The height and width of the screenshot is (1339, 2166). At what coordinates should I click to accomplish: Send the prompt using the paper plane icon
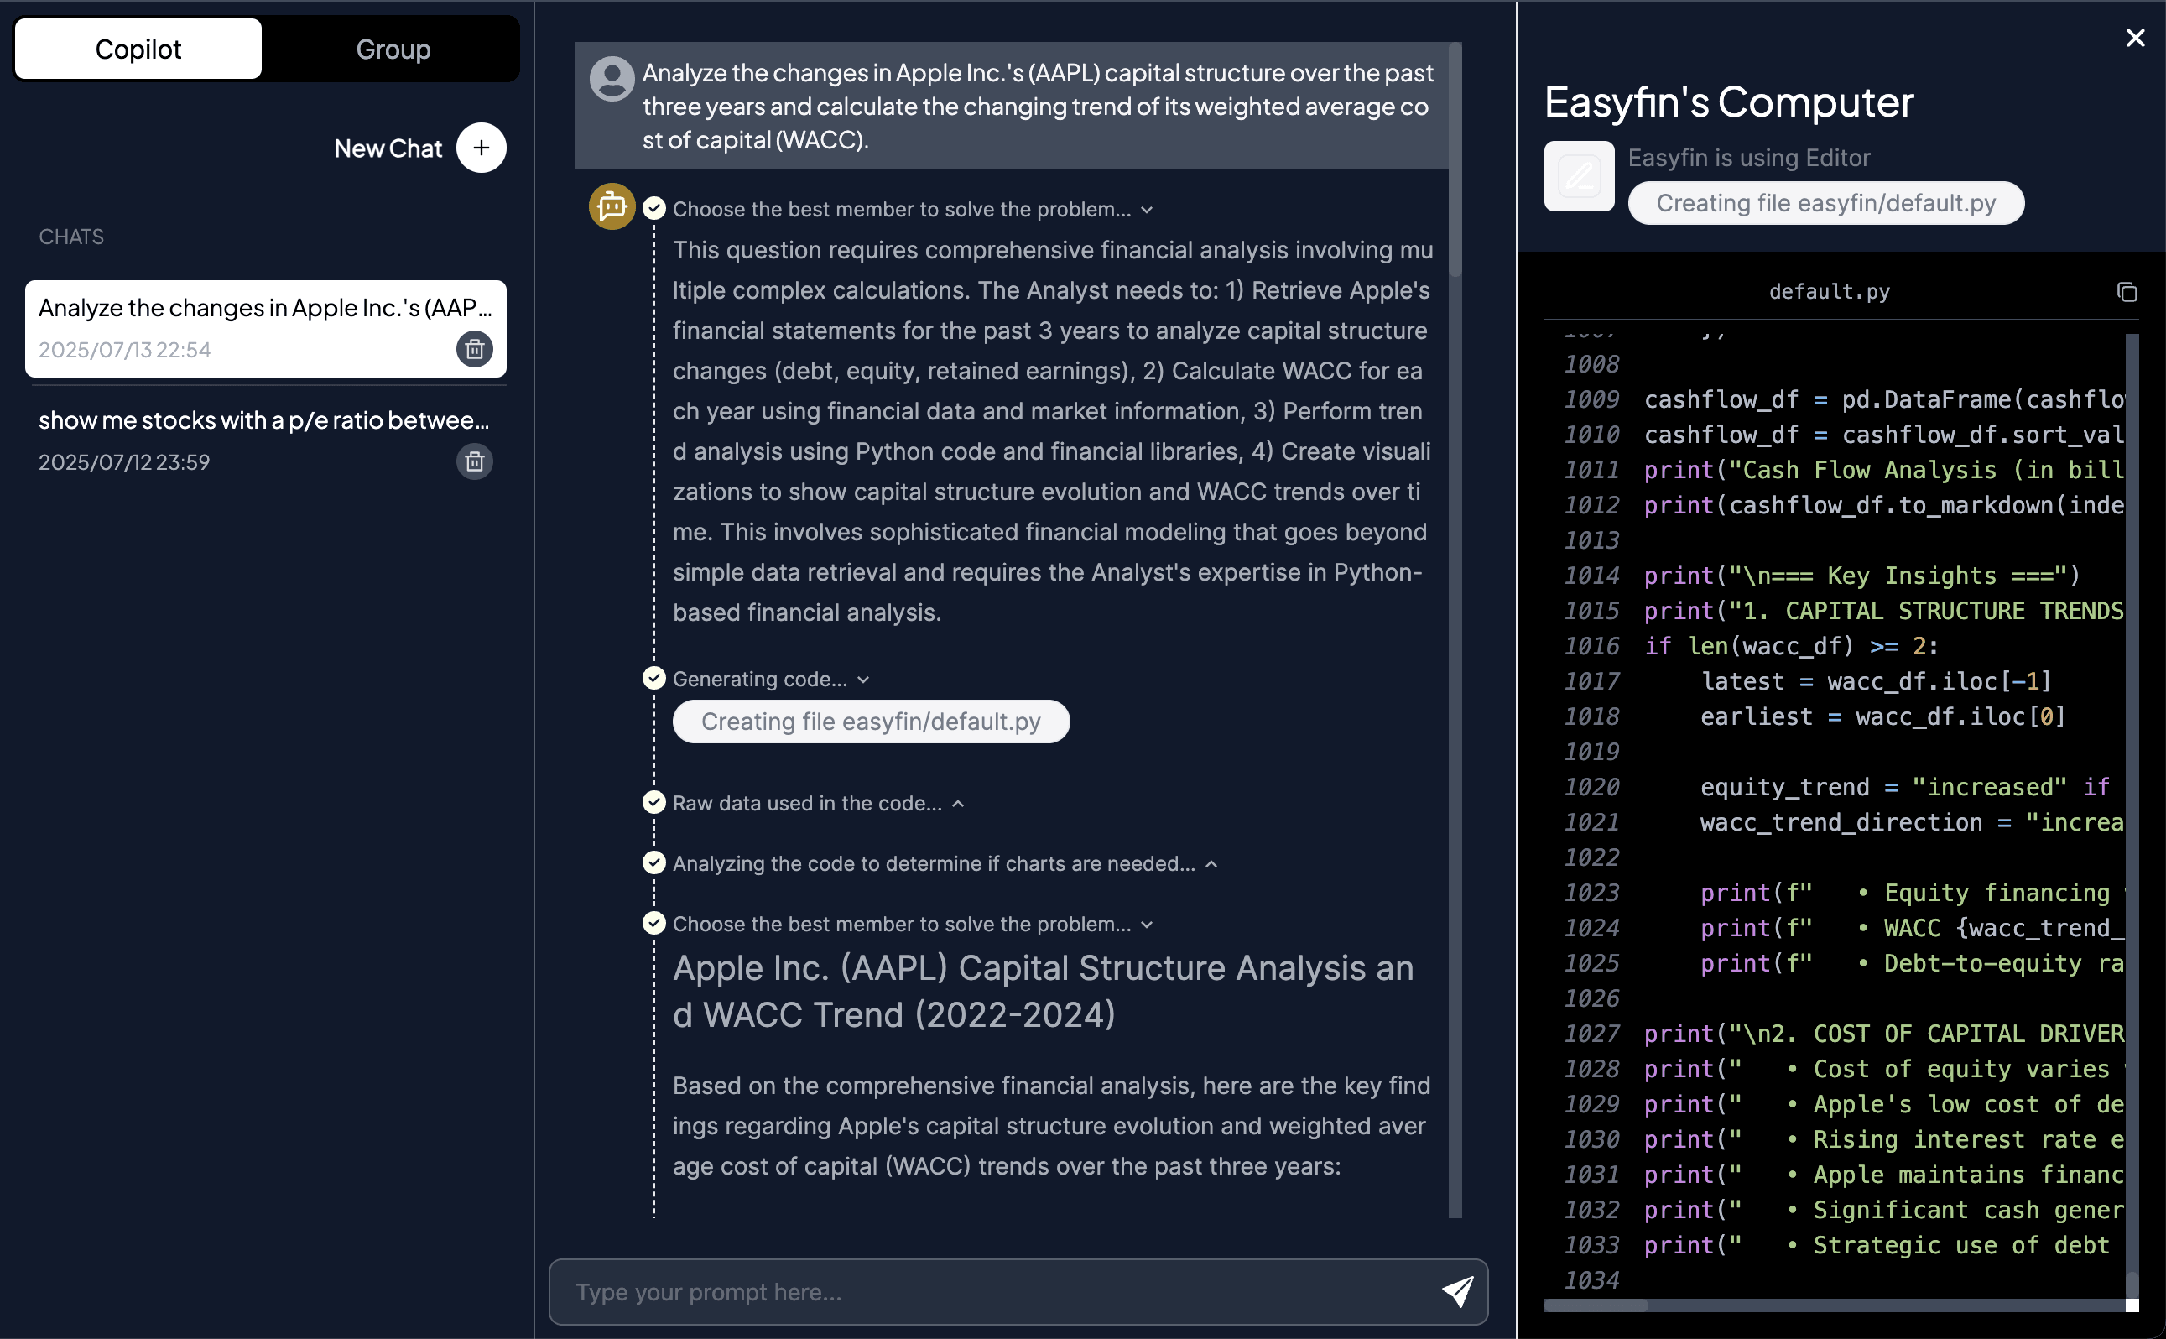(1458, 1291)
